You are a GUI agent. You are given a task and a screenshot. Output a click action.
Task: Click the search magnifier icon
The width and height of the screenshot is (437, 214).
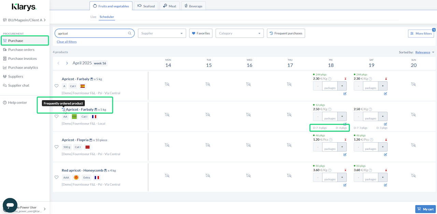(130, 33)
